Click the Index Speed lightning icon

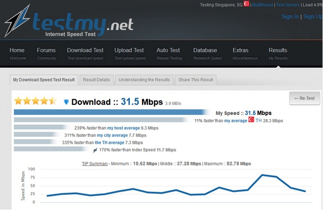pos(95,150)
